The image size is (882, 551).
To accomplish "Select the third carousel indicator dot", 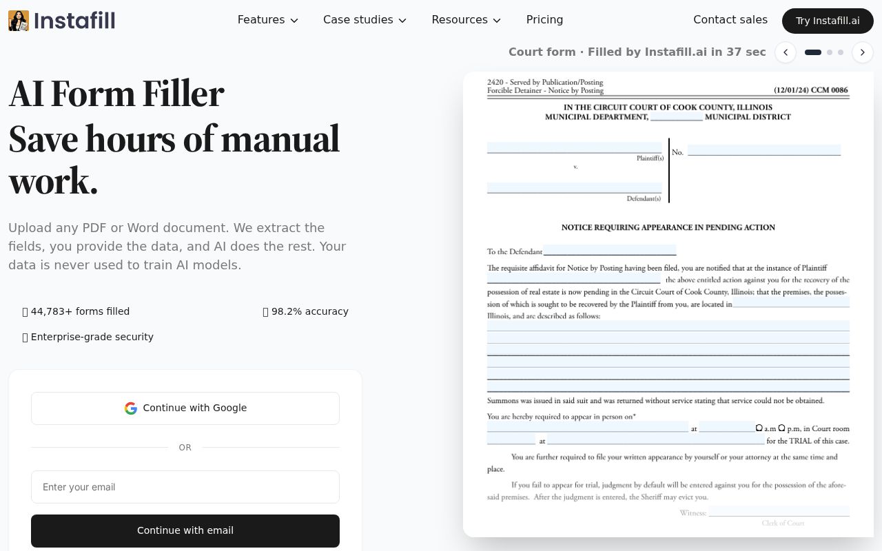I will point(841,52).
